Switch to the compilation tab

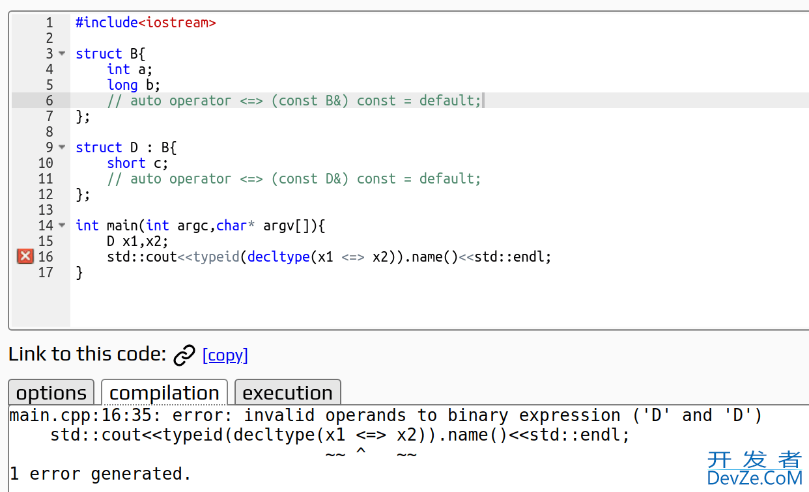point(164,392)
